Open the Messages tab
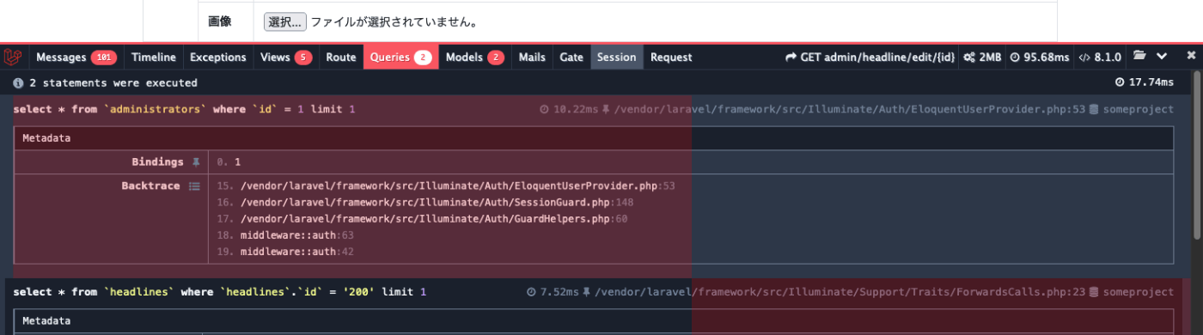 [x=76, y=58]
